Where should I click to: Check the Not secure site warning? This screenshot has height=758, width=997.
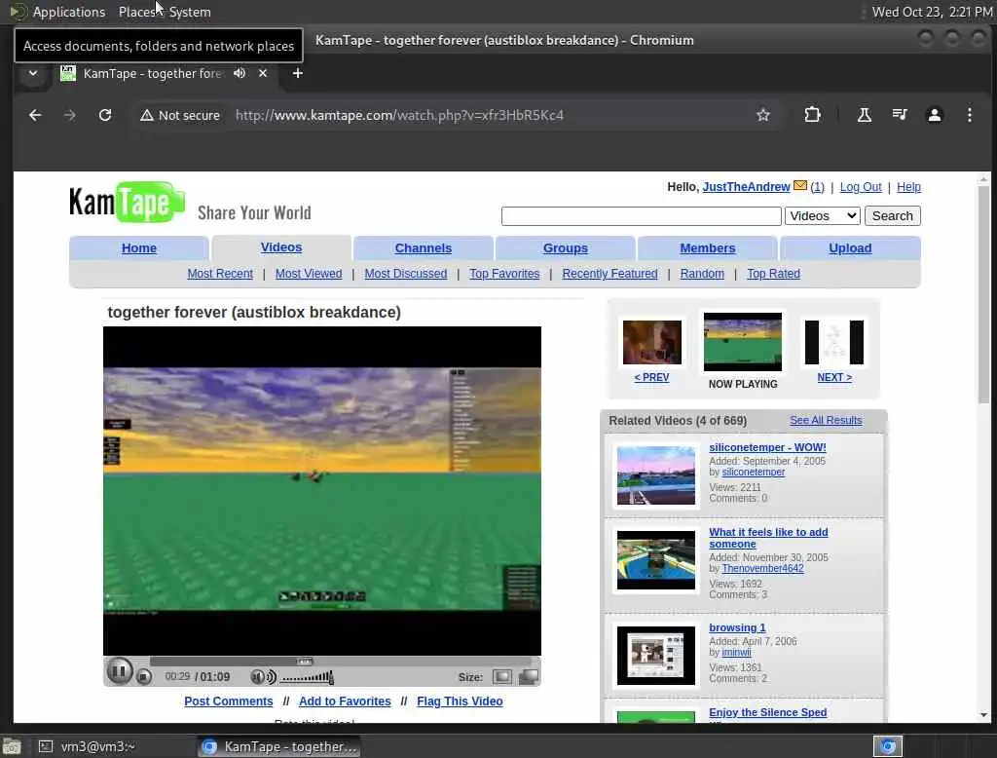pyautogui.click(x=180, y=115)
